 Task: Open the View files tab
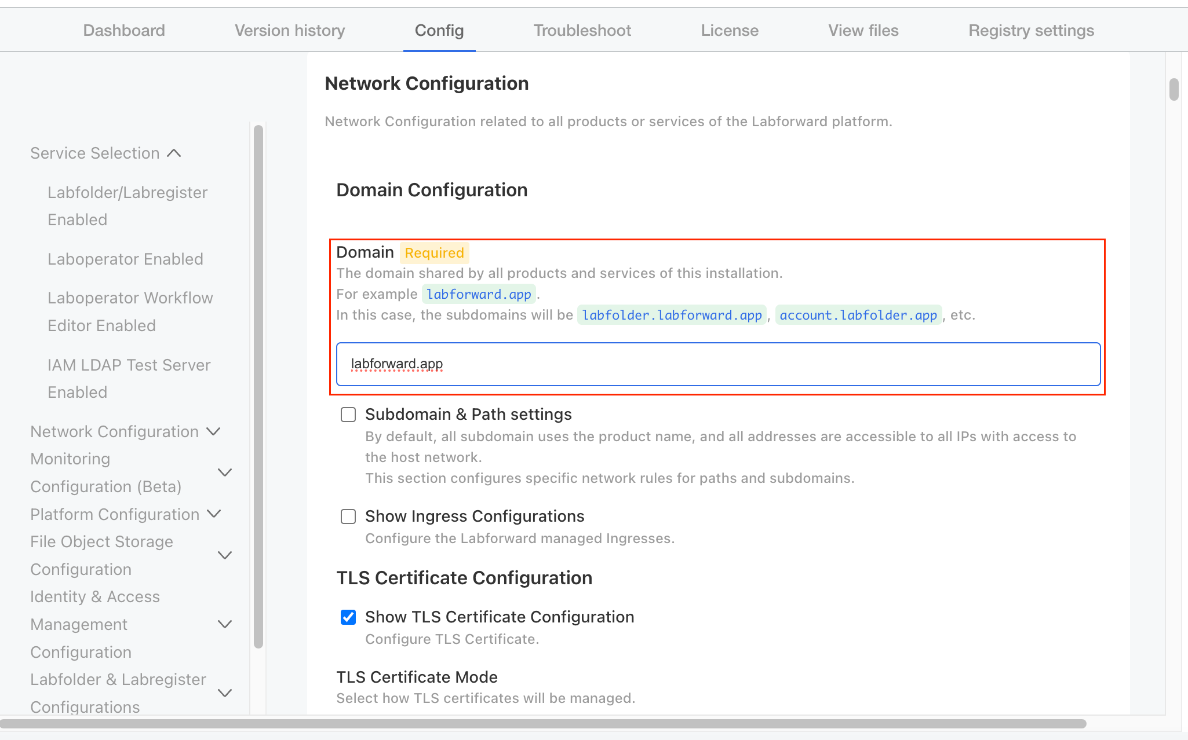[863, 31]
